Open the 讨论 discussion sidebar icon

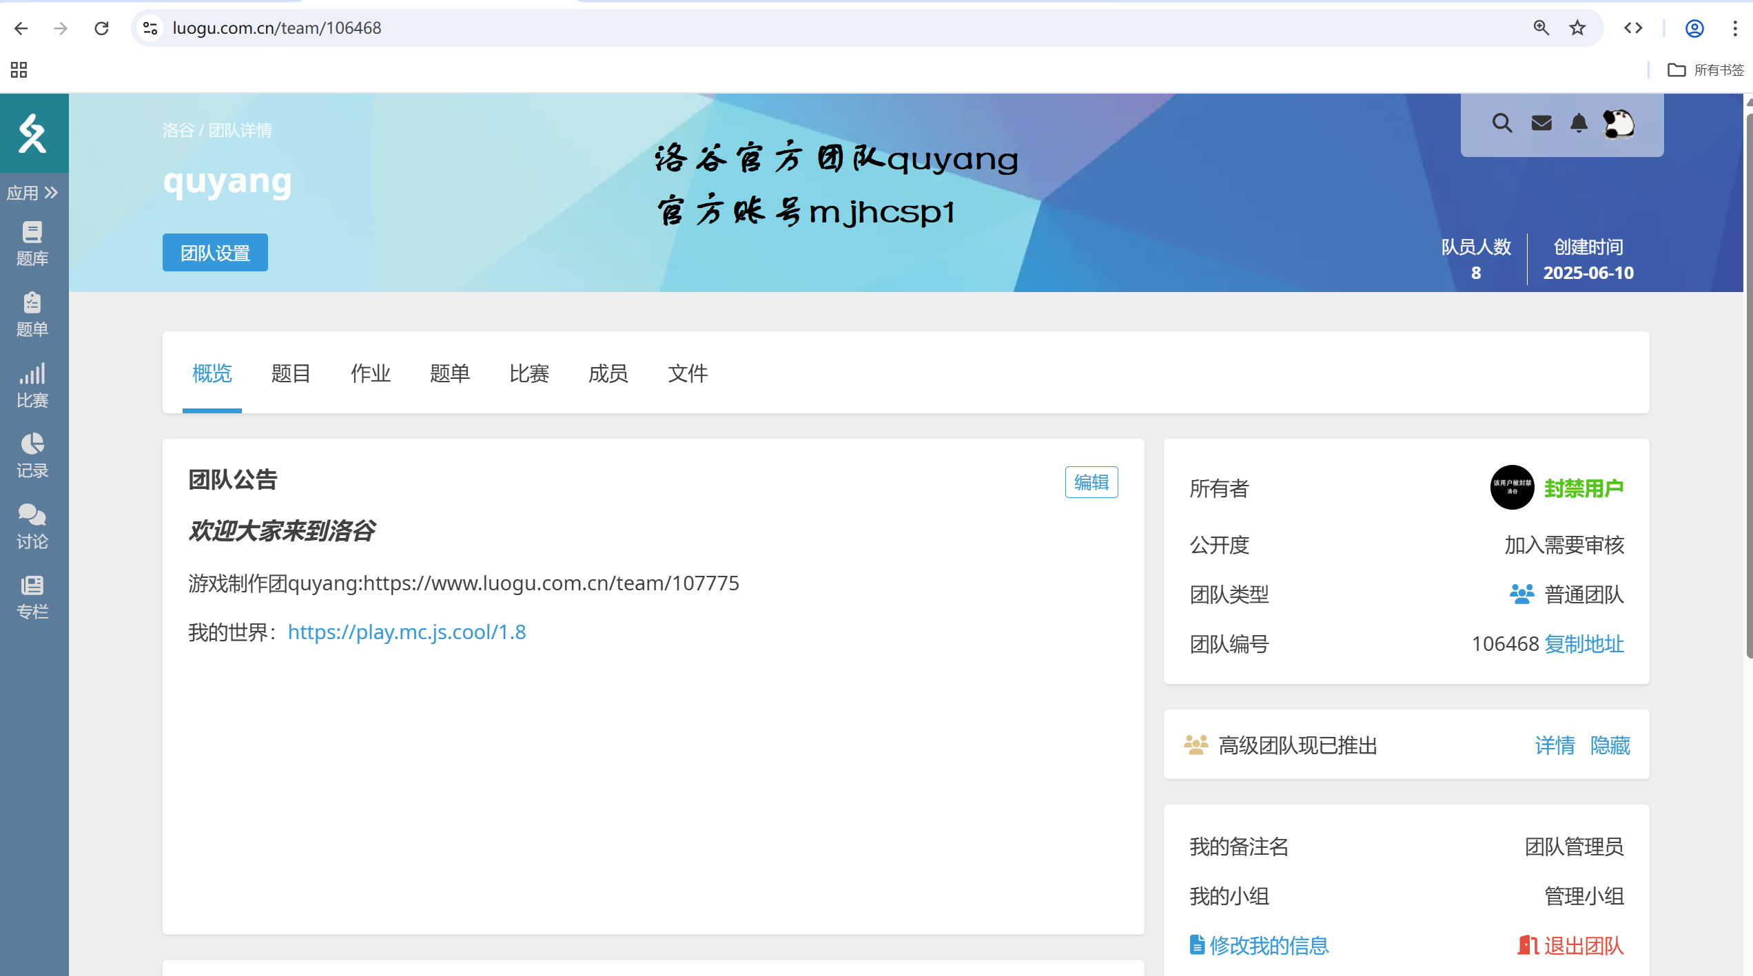(x=32, y=526)
